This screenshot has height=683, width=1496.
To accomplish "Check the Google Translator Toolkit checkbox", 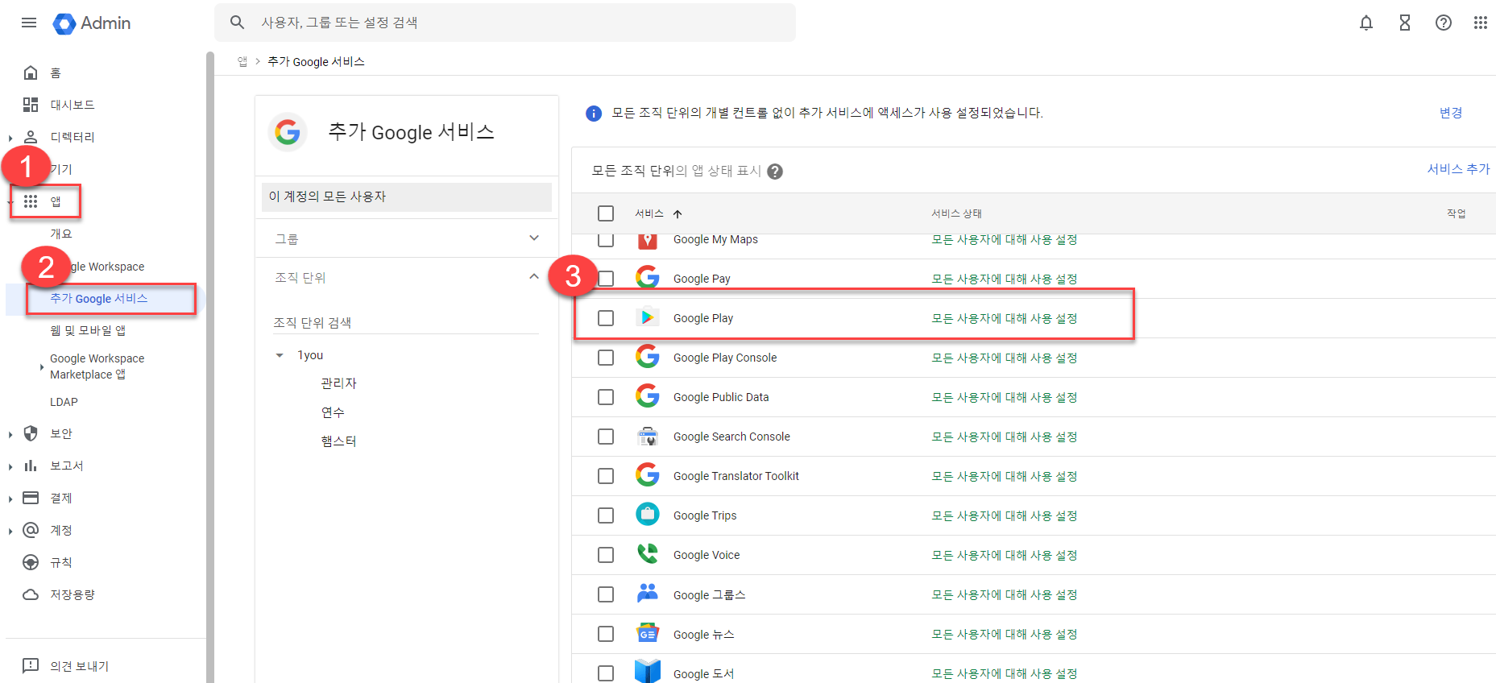I will point(606,476).
